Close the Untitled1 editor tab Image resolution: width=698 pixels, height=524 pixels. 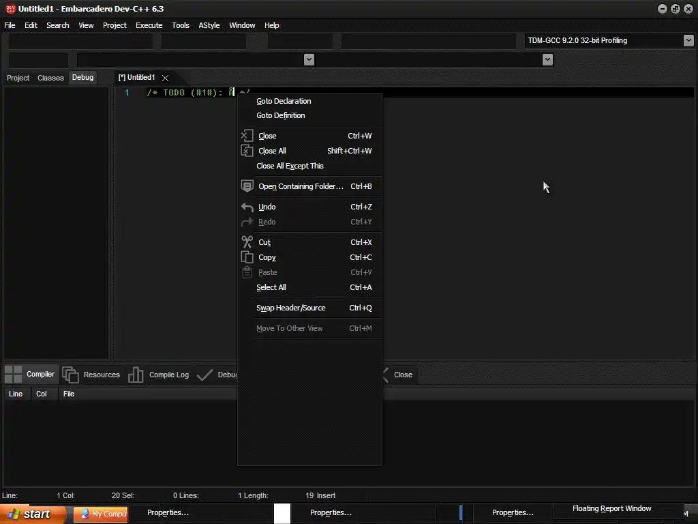[165, 78]
